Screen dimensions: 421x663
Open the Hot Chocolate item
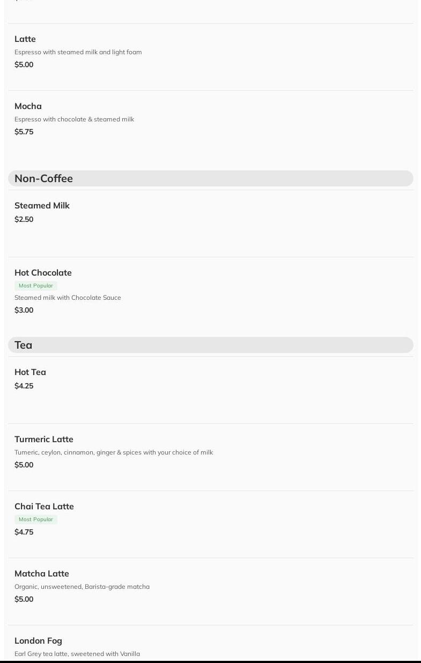pyautogui.click(x=43, y=272)
